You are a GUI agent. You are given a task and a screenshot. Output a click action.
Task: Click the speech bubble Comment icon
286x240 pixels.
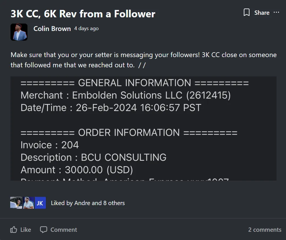point(43,229)
